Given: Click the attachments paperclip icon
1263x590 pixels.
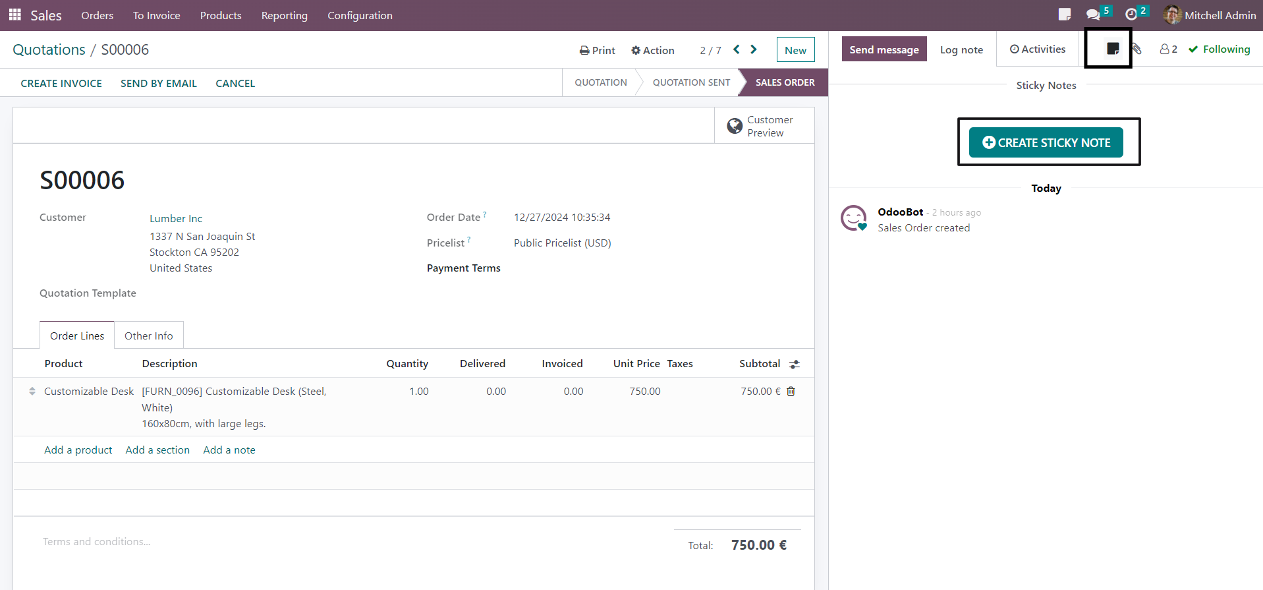Looking at the screenshot, I should point(1137,49).
